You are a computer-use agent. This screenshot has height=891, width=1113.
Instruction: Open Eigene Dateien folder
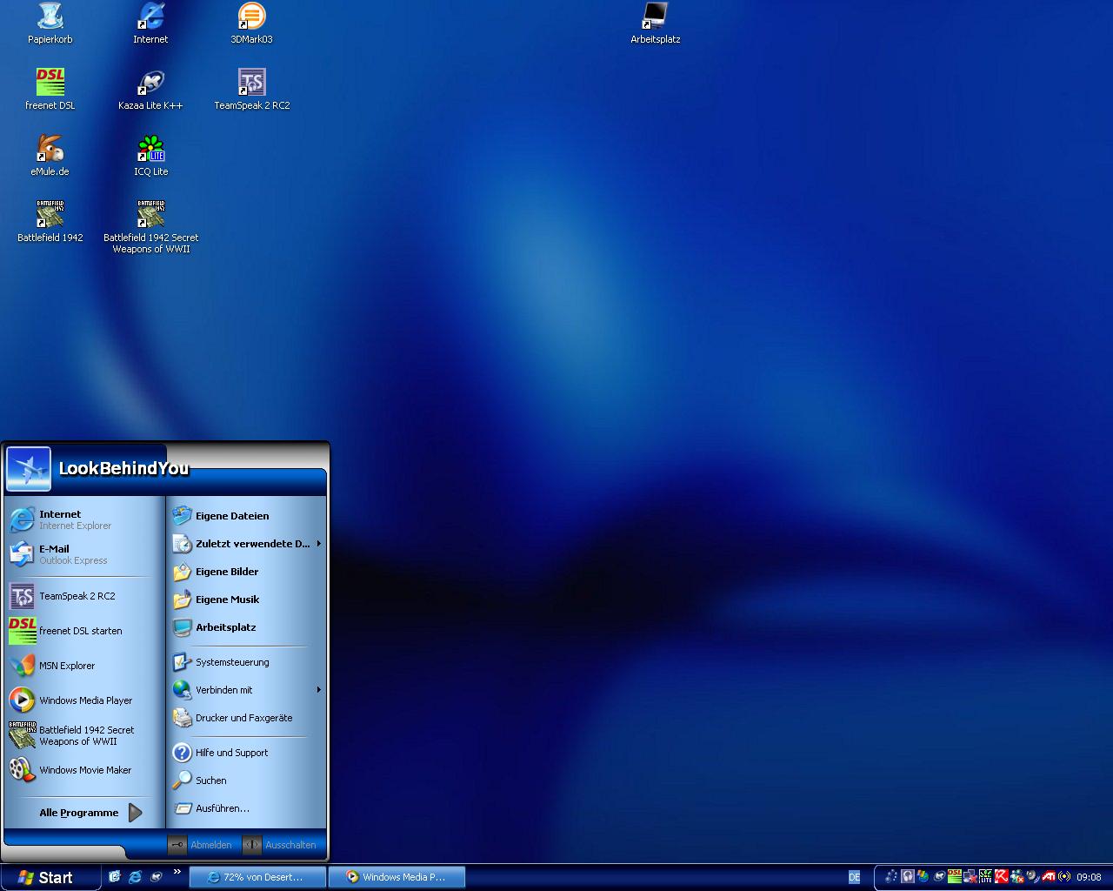point(247,516)
